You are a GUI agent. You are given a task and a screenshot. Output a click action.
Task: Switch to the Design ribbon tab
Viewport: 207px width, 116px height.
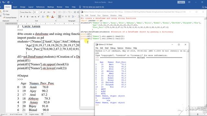23,7
